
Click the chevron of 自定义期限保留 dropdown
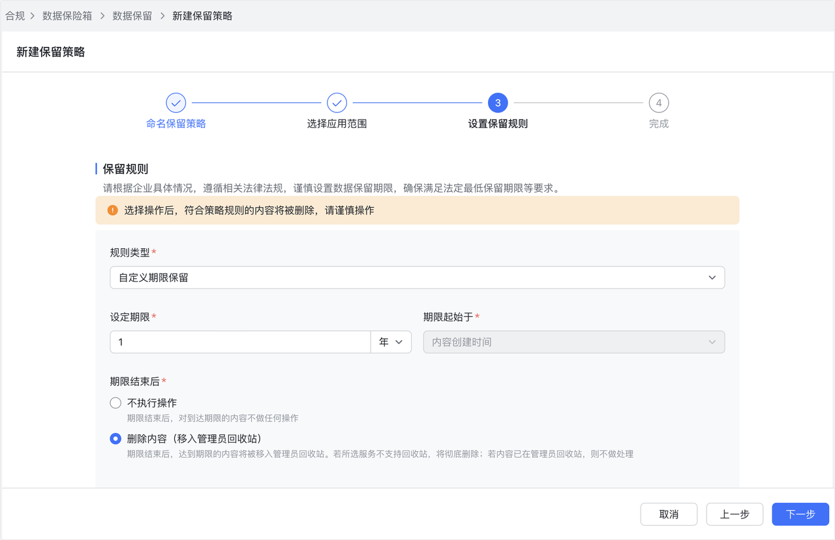click(712, 278)
